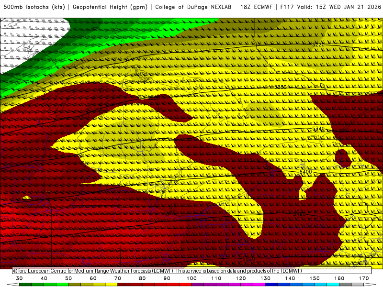Click the 5220 height contour label

[x=318, y=44]
